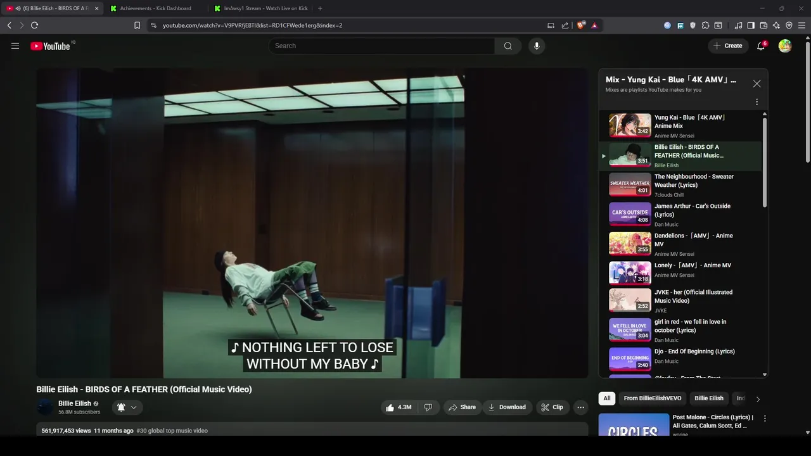
Task: Create a Clip of the video
Action: pos(552,407)
